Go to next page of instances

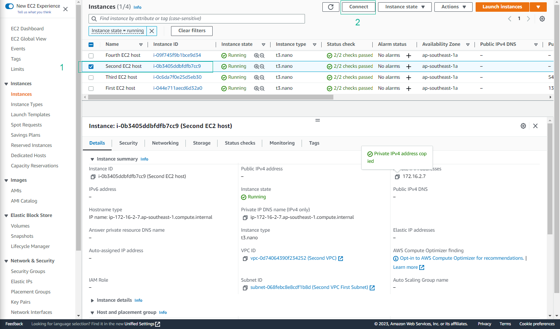pyautogui.click(x=529, y=19)
